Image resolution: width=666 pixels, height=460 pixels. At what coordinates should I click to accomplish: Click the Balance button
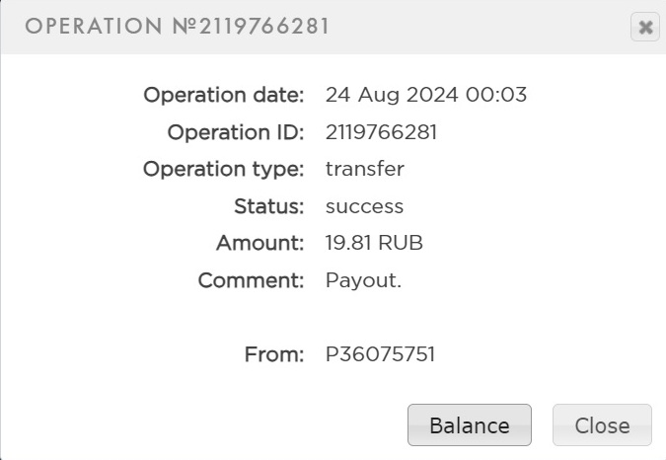[470, 425]
